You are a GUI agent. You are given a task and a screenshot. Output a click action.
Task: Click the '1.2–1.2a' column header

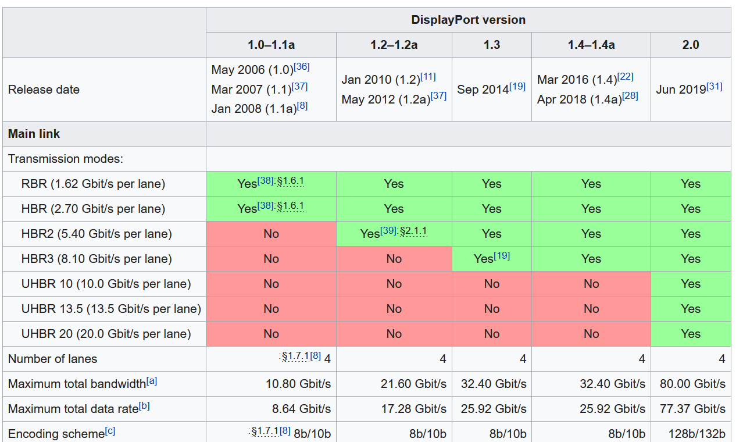394,45
